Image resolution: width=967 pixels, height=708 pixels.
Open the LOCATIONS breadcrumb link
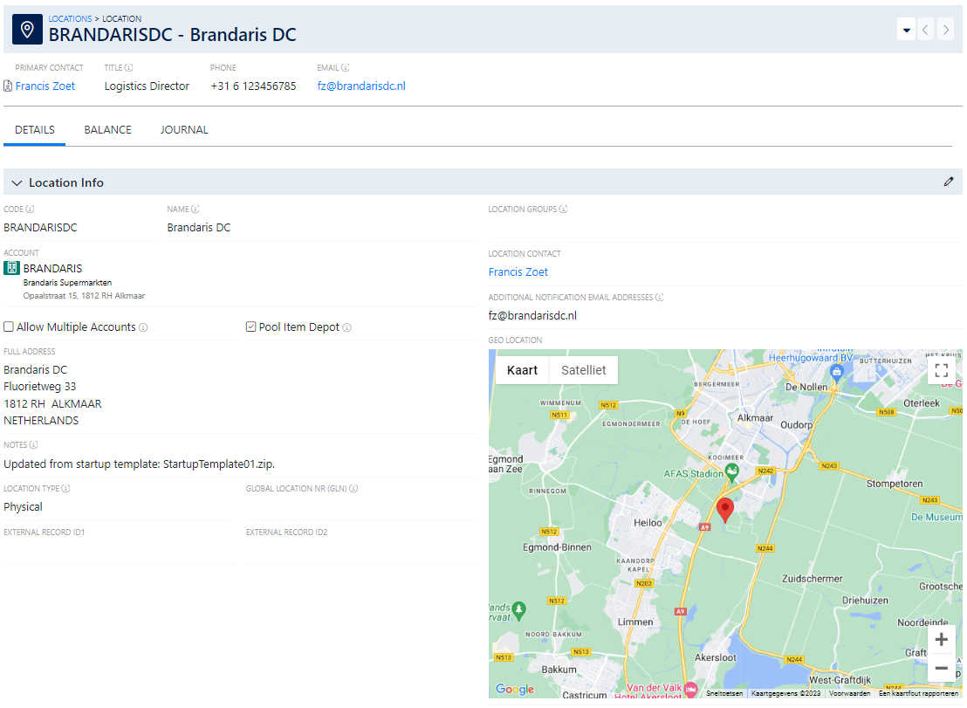pyautogui.click(x=70, y=18)
